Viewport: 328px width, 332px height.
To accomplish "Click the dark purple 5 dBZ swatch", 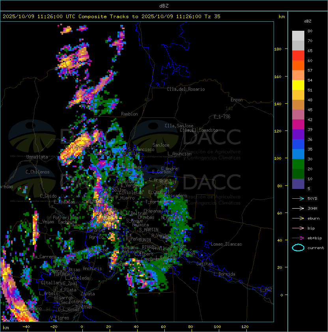I will point(298,184).
